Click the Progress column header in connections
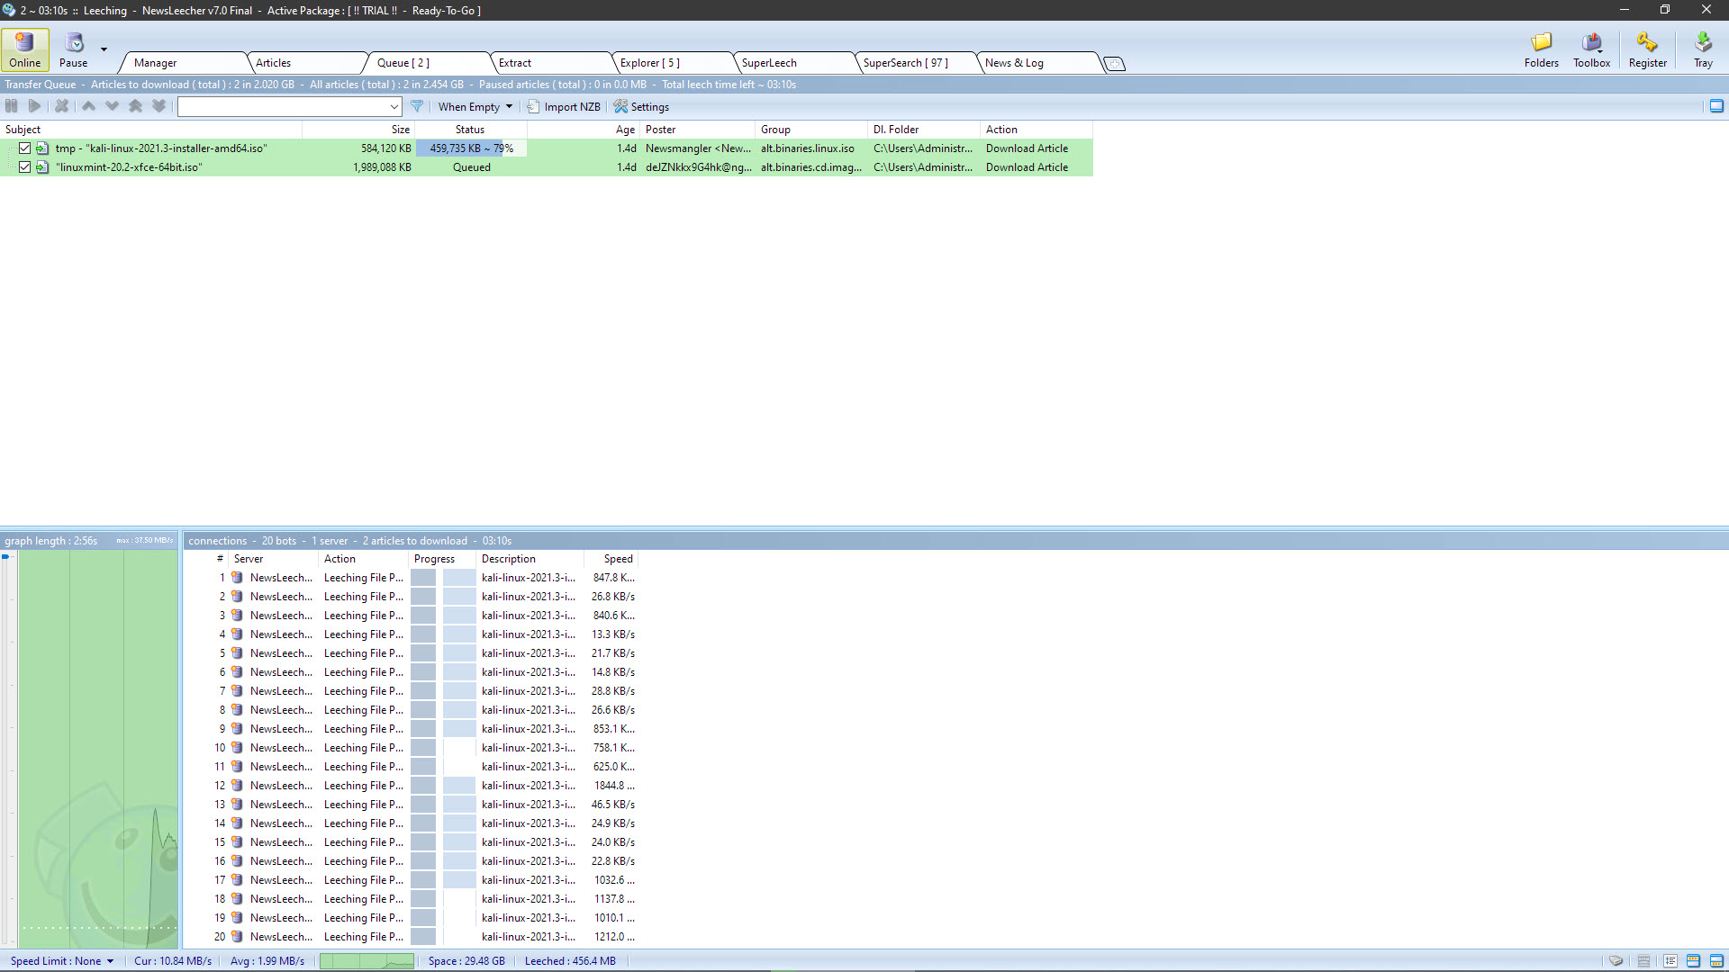The height and width of the screenshot is (972, 1729). click(x=441, y=559)
